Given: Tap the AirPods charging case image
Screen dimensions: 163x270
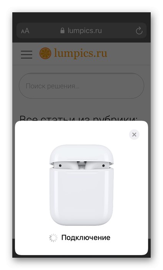Looking at the screenshot, I should [81, 185].
